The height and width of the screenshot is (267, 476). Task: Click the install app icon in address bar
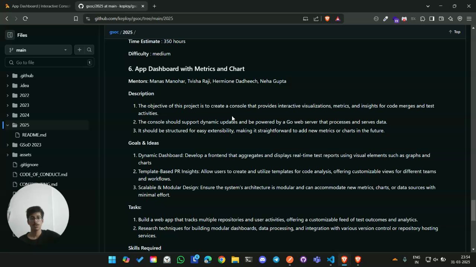tap(306, 19)
